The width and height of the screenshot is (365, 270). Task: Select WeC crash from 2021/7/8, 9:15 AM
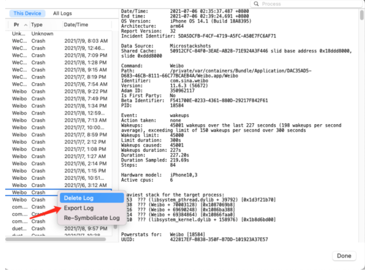point(58,70)
